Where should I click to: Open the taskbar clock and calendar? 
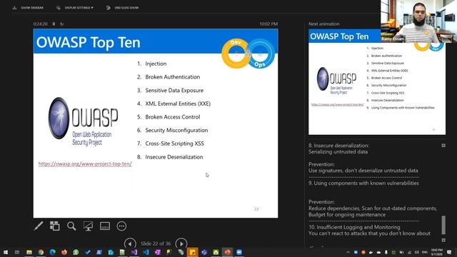436,252
